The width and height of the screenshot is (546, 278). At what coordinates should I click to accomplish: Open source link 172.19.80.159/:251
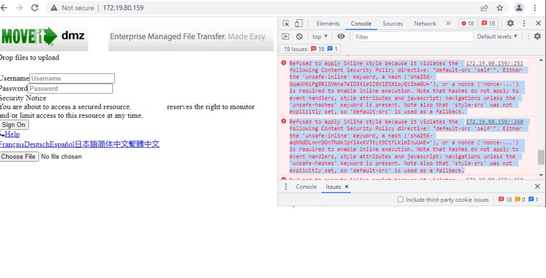tap(494, 63)
